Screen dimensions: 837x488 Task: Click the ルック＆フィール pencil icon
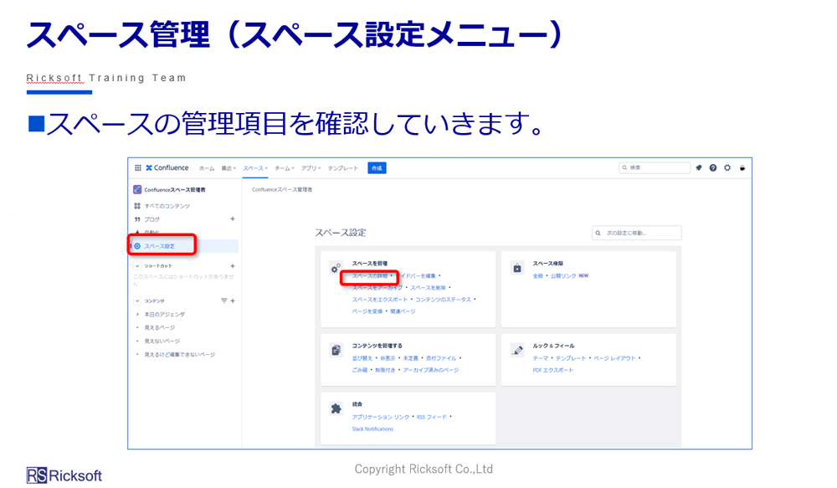point(516,350)
